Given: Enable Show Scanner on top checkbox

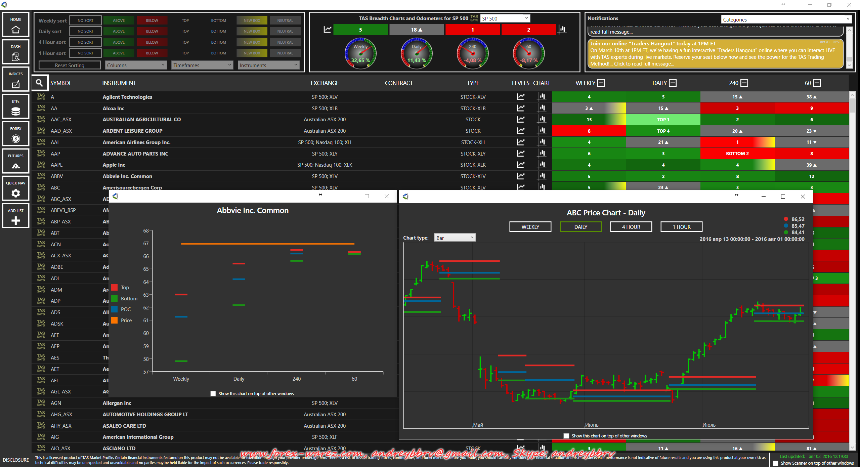Looking at the screenshot, I should click(775, 463).
